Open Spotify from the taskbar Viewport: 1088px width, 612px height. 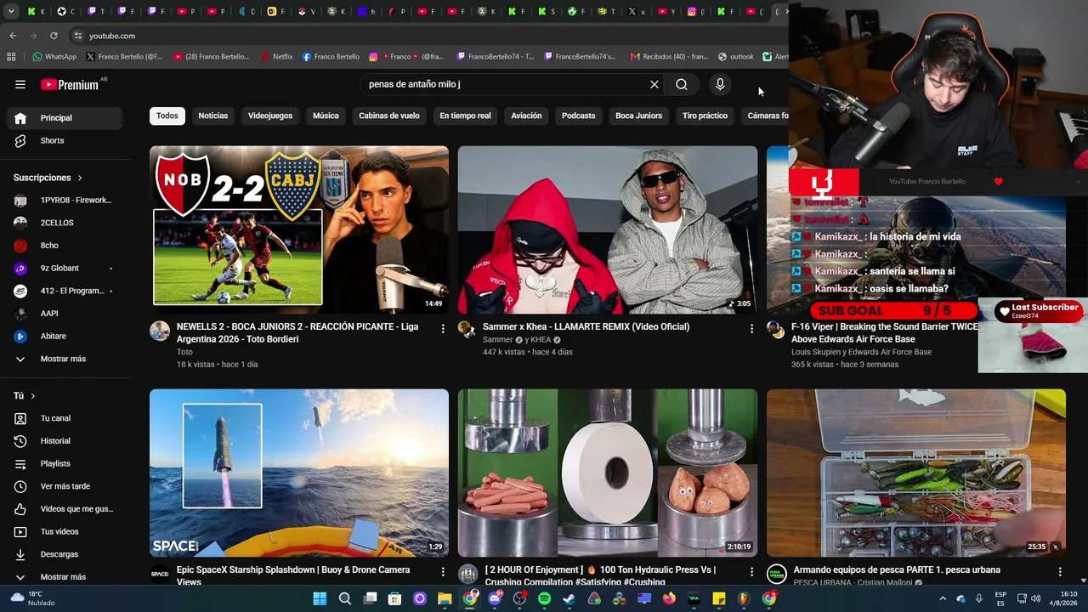pyautogui.click(x=545, y=598)
